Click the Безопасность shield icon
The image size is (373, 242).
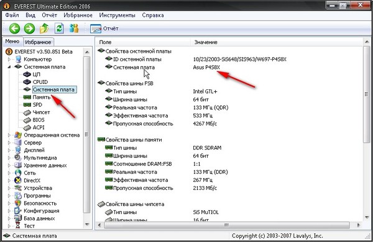pos(18,204)
